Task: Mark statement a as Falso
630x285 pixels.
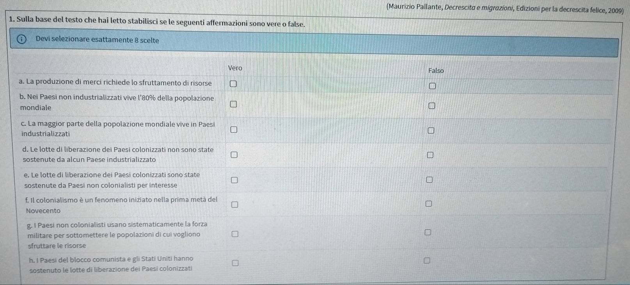Action: pos(432,86)
